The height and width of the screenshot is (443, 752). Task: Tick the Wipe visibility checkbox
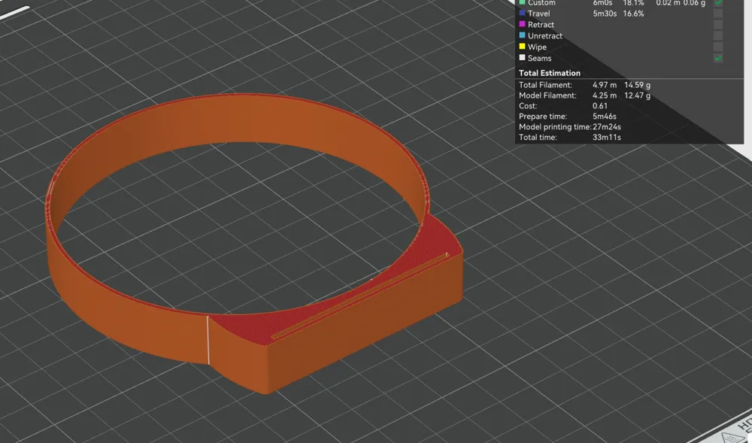coord(718,47)
